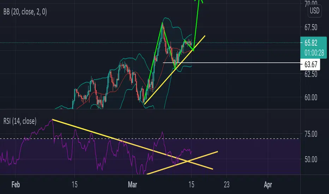Click the 23 date label on time axis

tap(227, 184)
